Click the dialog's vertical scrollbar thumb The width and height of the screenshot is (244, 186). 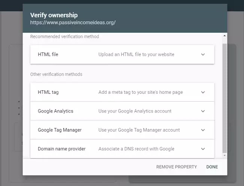tap(224, 98)
